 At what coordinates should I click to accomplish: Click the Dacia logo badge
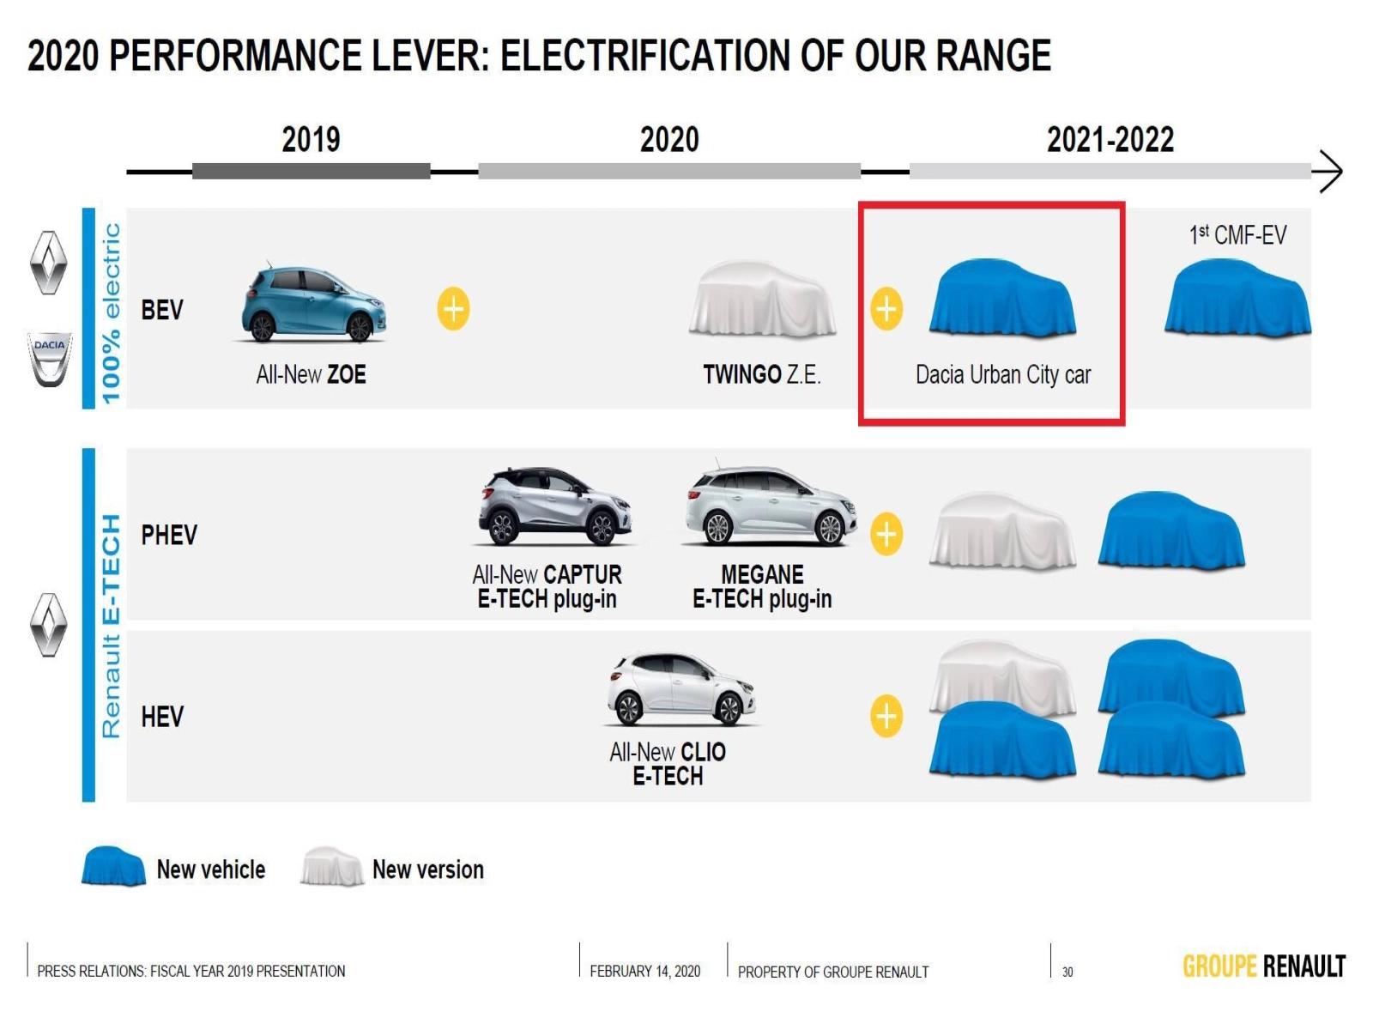[50, 360]
